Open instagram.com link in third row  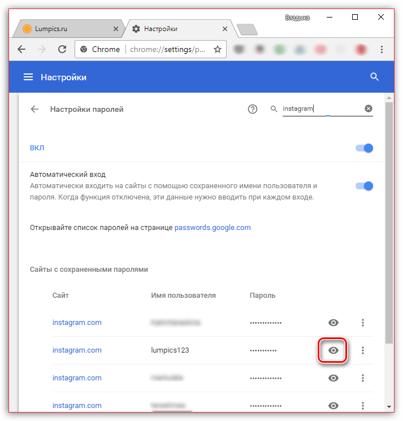click(x=77, y=378)
